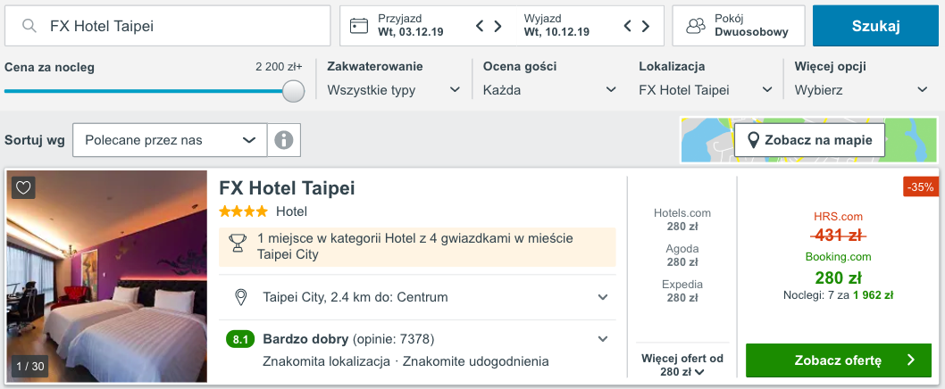This screenshot has width=945, height=389.
Task: Click the map pin icon on Zobacz na mapie
Action: point(753,140)
